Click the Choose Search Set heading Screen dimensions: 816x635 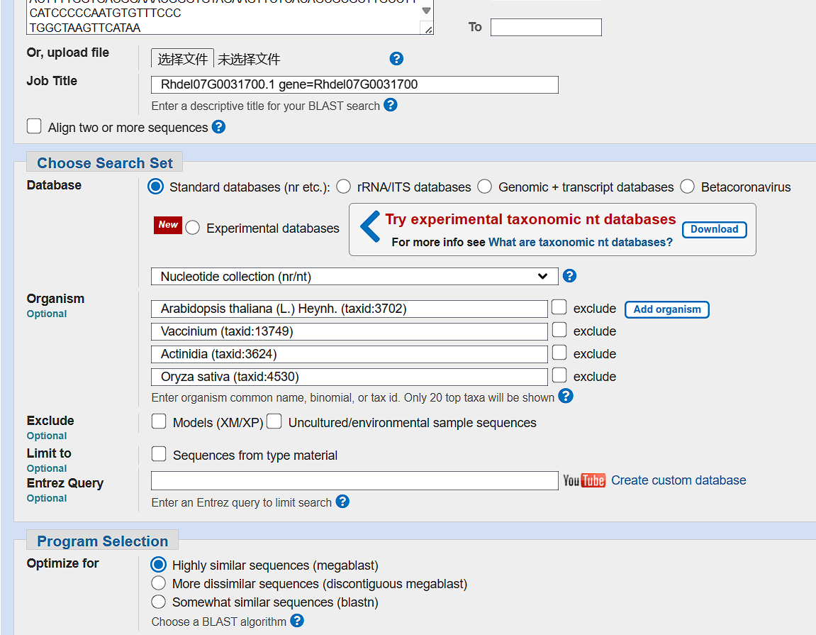[x=105, y=163]
